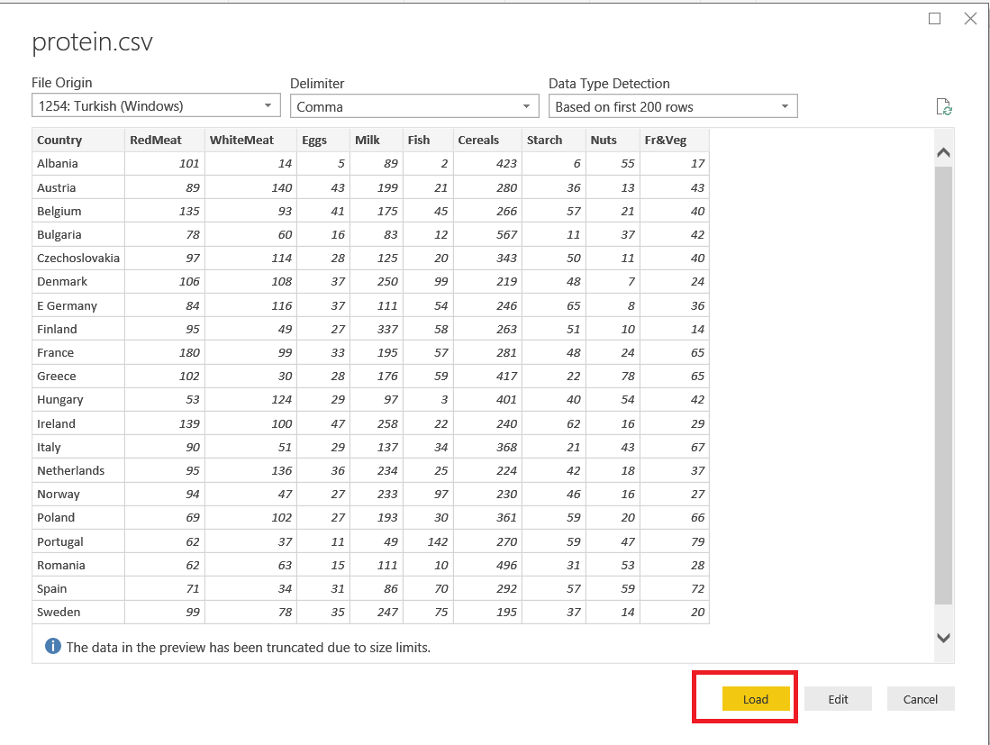Expand the Delimiter combo box
This screenshot has height=745, width=990.
pos(414,106)
